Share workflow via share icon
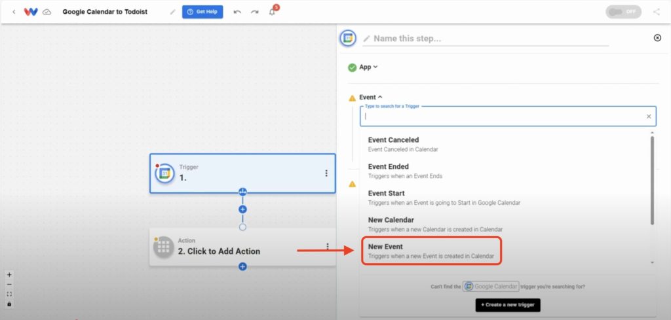The width and height of the screenshot is (671, 320). point(657,12)
